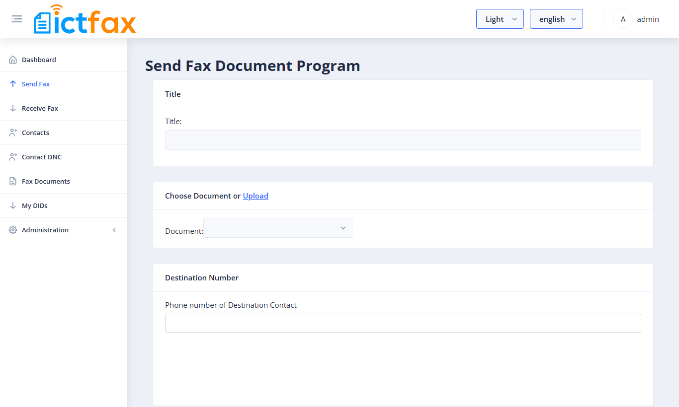679x407 pixels.
Task: Click the Contact DNC person icon
Action: click(x=13, y=157)
